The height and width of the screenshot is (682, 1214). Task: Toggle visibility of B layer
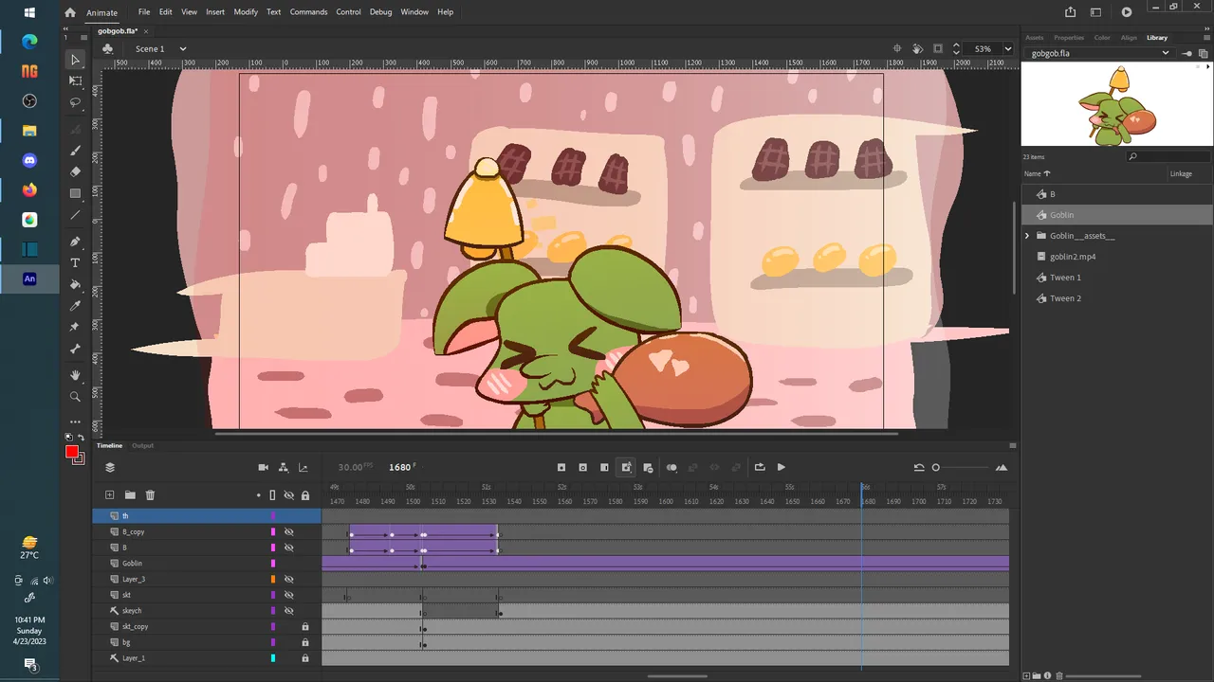click(x=289, y=547)
